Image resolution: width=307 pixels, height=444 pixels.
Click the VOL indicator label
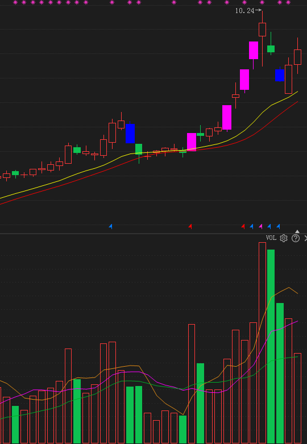coord(271,238)
